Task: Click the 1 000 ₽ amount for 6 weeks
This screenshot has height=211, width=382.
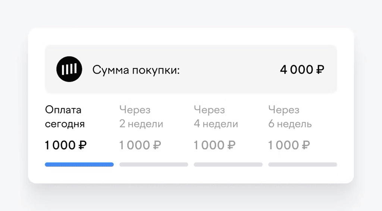Action: (289, 145)
